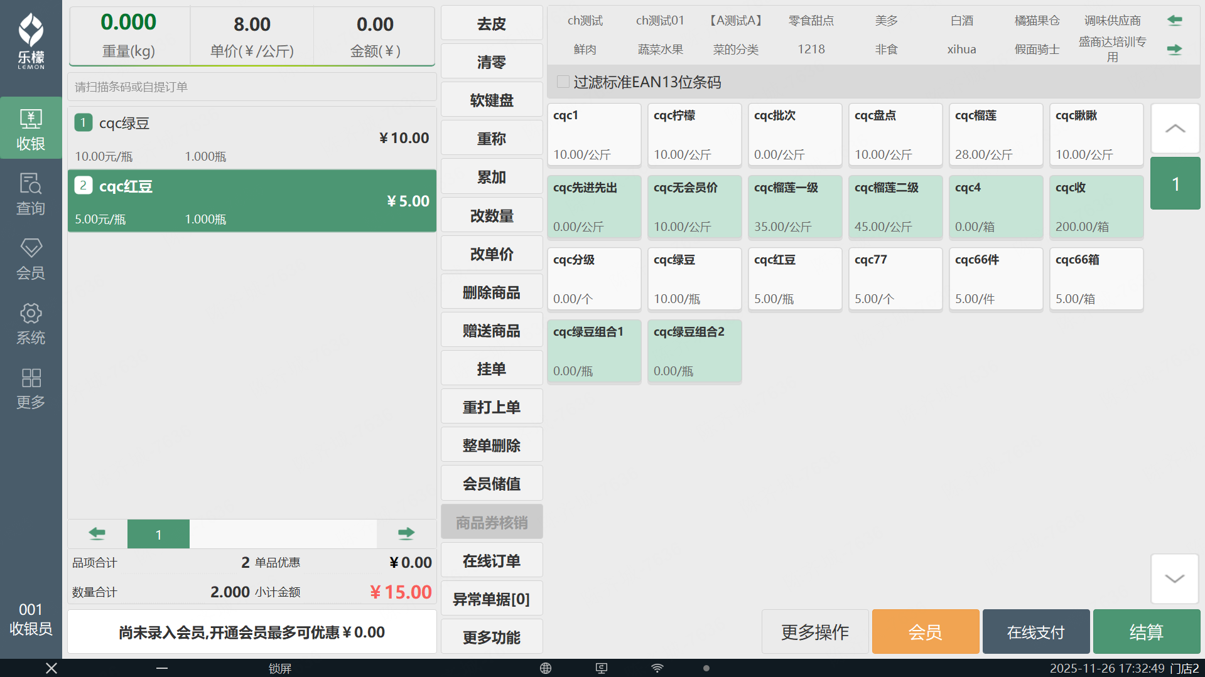Add product cqc柠檬 to cart

click(694, 135)
